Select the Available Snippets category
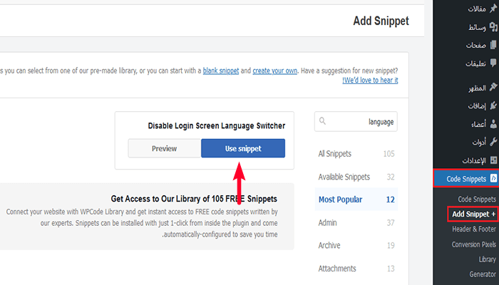Viewport: 499px width, 285px height. pyautogui.click(x=356, y=177)
